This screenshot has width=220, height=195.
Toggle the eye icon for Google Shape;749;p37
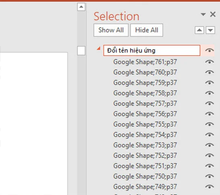pos(210,187)
